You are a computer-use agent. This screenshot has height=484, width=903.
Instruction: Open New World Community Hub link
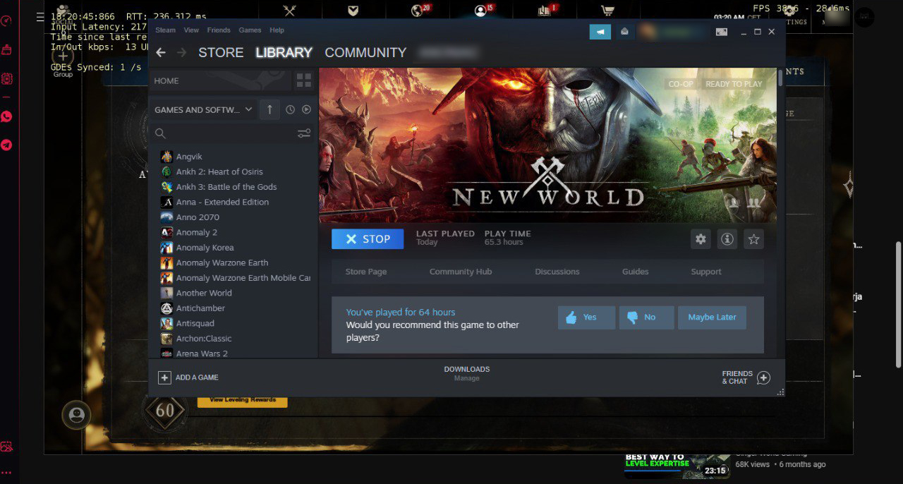[461, 272]
